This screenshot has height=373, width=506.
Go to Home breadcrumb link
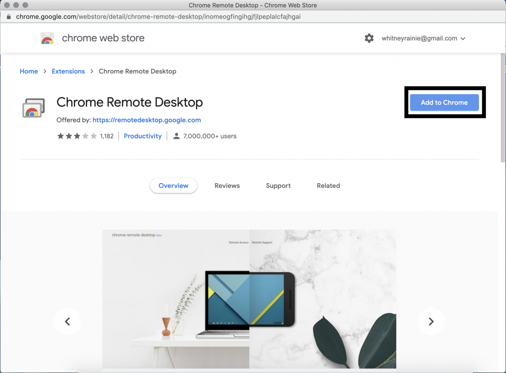pos(29,71)
